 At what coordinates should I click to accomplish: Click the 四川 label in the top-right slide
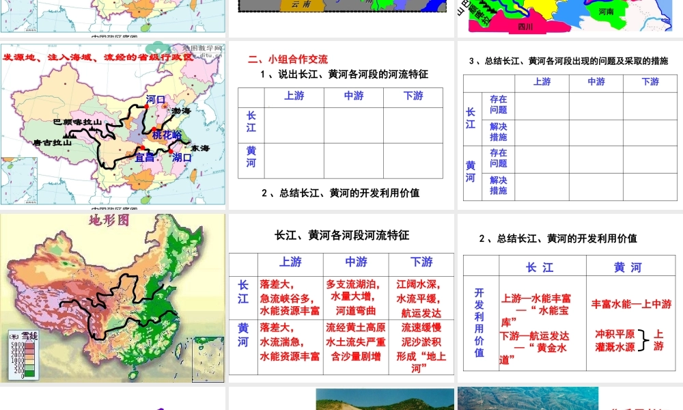coord(525,27)
